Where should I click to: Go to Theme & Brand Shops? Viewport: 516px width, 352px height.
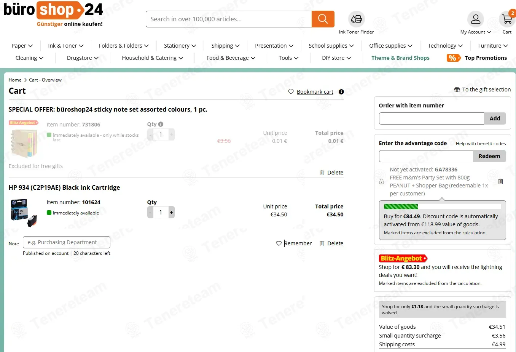[x=400, y=58]
